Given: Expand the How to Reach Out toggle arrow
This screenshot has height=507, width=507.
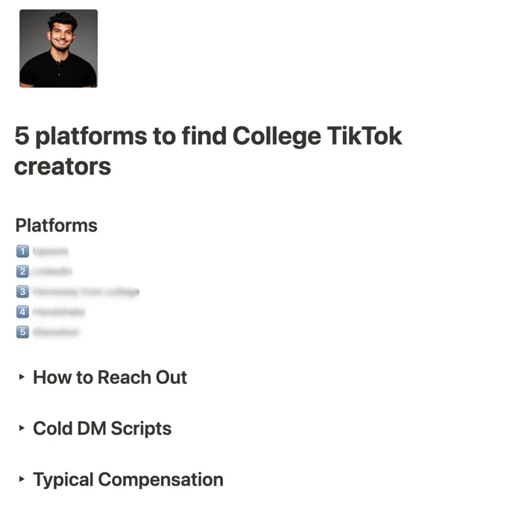Looking at the screenshot, I should pos(22,377).
